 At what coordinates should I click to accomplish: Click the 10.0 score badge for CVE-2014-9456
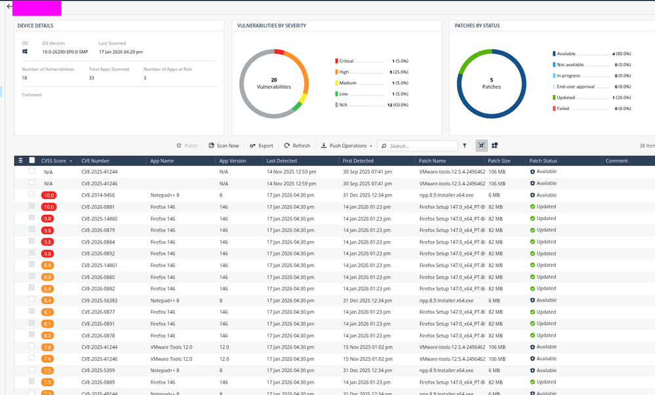[49, 195]
